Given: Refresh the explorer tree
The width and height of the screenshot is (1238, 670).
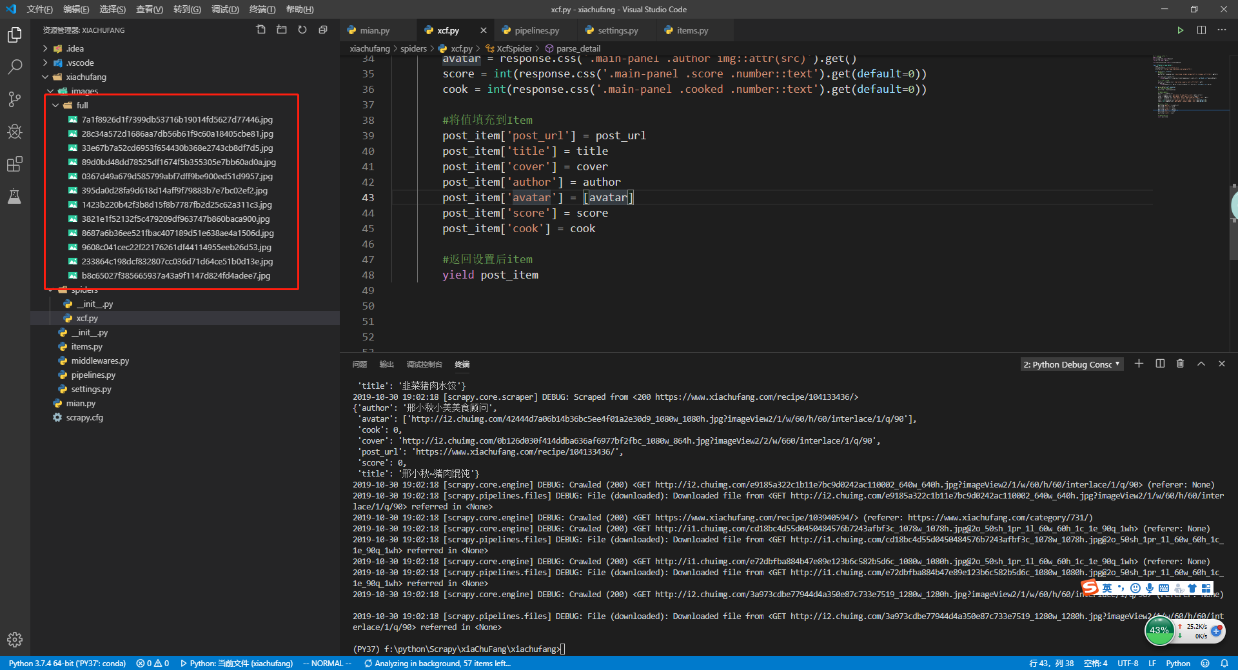Looking at the screenshot, I should tap(302, 30).
